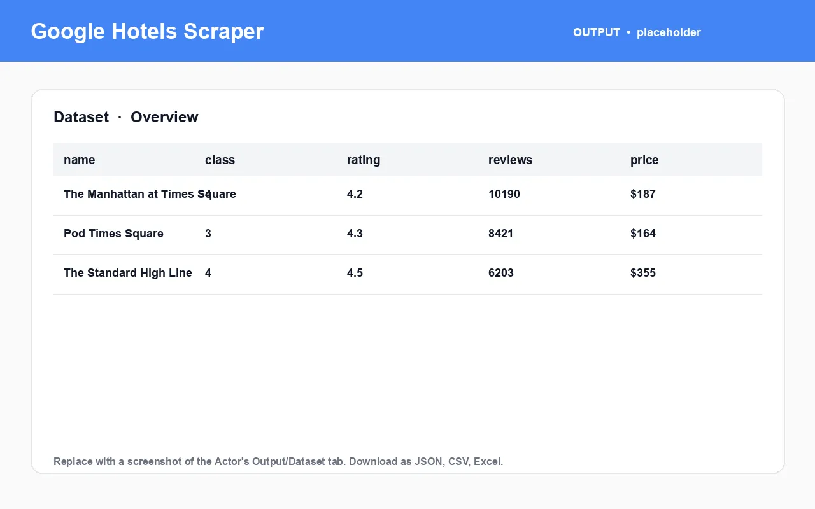This screenshot has height=509, width=815.
Task: Click class value 4 for Standard High Line
Action: [208, 273]
